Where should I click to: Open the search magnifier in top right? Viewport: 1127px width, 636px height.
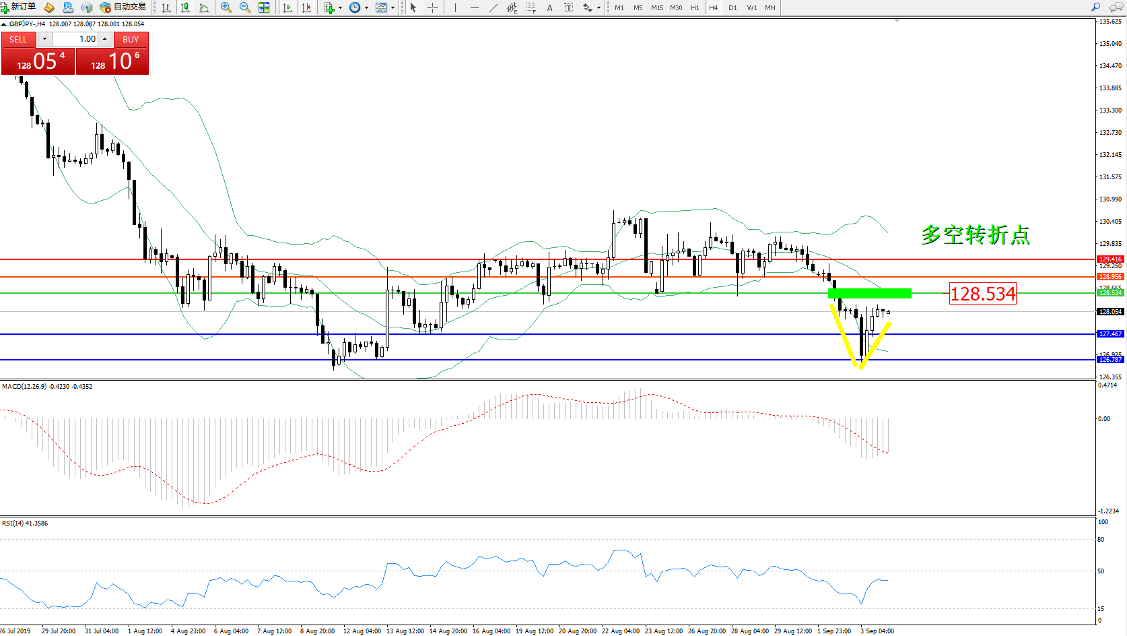(1095, 7)
